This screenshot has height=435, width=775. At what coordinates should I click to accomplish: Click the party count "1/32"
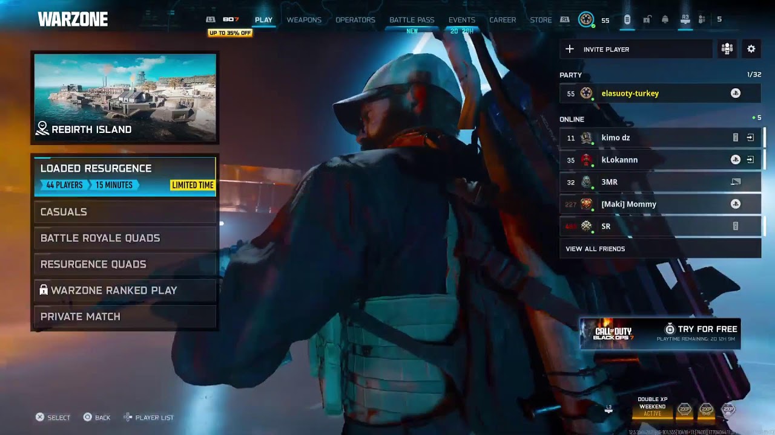[754, 75]
